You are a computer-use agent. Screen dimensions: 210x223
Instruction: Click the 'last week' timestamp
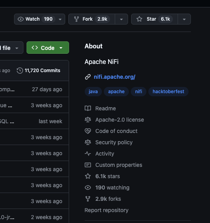click(50, 121)
